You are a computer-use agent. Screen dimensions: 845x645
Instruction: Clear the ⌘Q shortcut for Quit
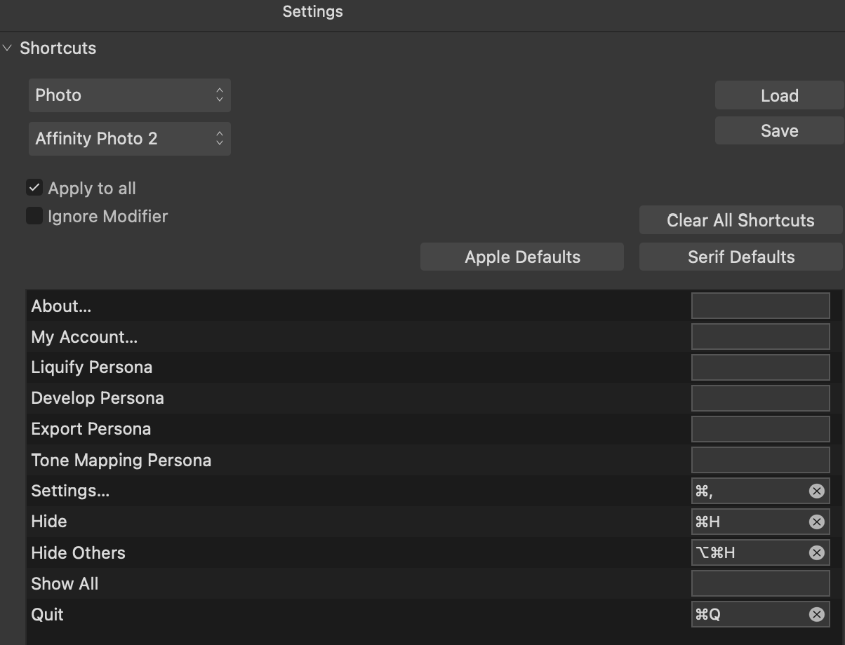click(x=816, y=614)
